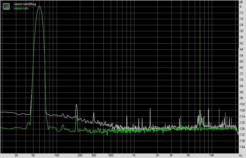Click the 'dB' axis unit label
This screenshot has height=158, width=246.
point(241,2)
